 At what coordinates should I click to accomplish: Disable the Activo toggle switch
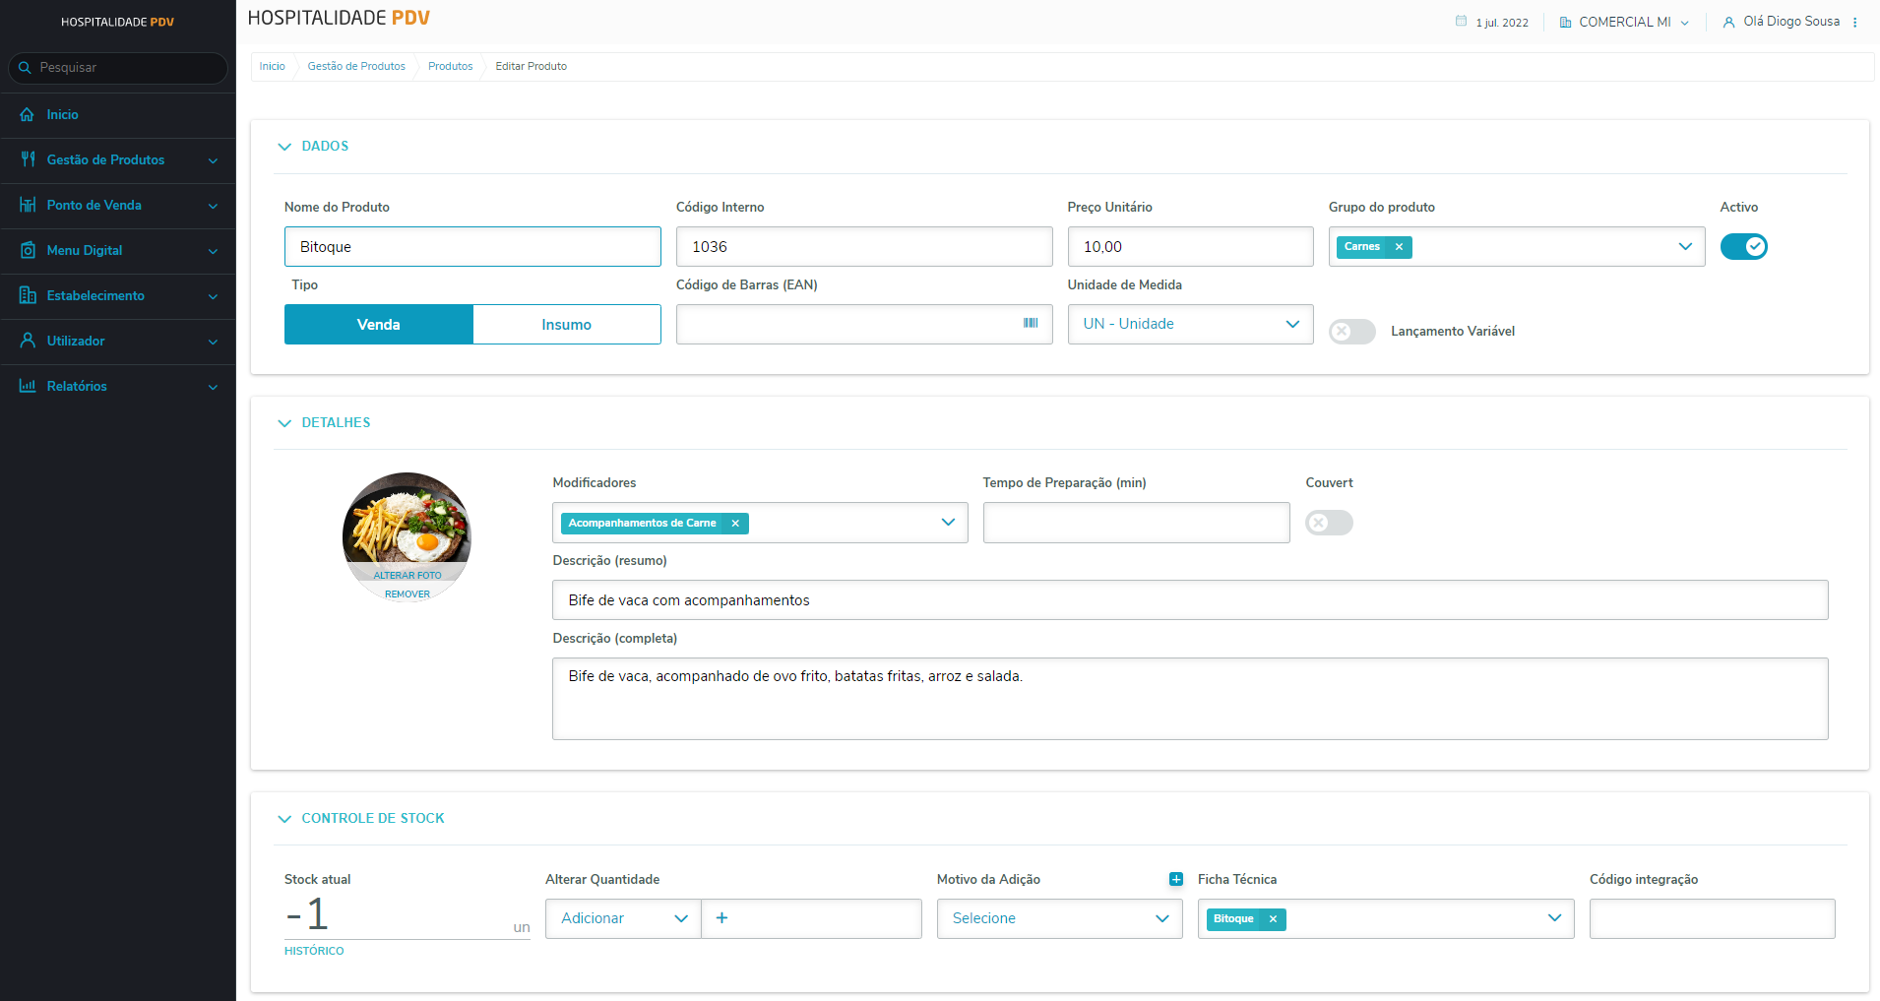tap(1743, 247)
